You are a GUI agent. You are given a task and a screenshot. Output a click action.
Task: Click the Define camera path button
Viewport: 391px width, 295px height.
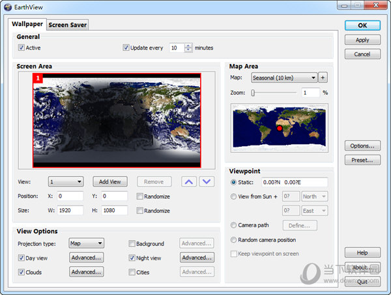pyautogui.click(x=300, y=225)
